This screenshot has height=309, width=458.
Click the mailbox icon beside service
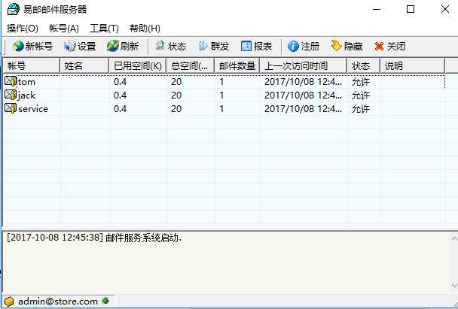(x=11, y=108)
